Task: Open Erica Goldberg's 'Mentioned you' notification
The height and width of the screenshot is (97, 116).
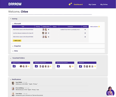Action: click(x=27, y=90)
